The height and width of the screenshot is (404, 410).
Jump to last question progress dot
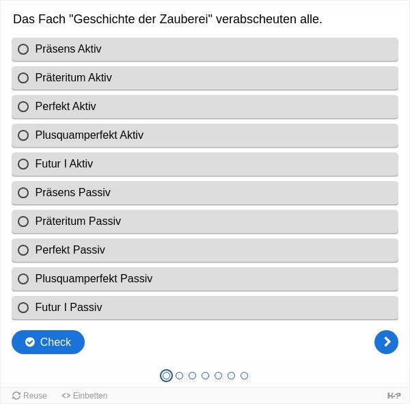pos(244,375)
